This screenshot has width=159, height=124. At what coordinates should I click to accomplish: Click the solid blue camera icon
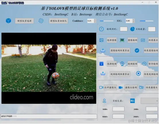[x=121, y=87]
